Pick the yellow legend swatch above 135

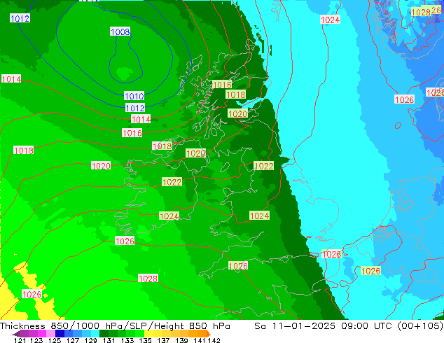pyautogui.click(x=148, y=334)
